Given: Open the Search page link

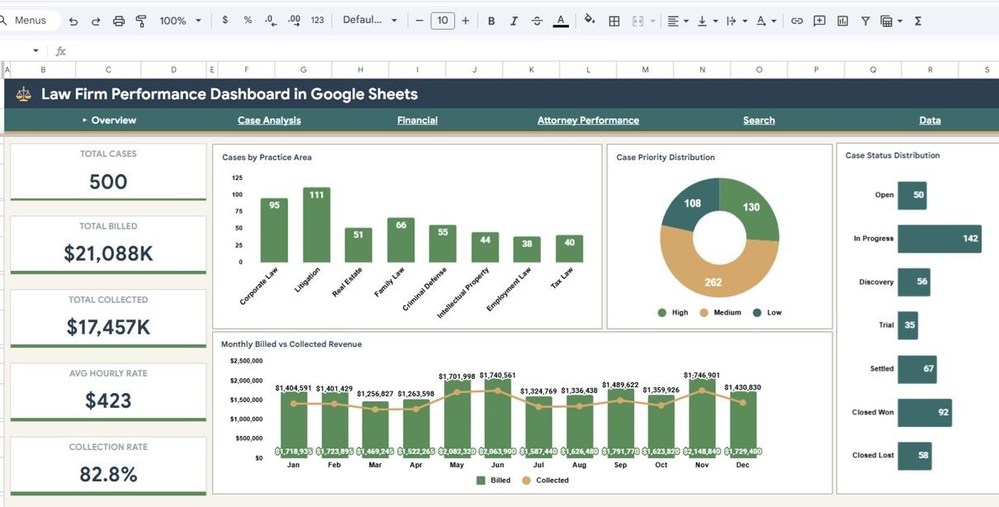Looking at the screenshot, I should (x=759, y=121).
